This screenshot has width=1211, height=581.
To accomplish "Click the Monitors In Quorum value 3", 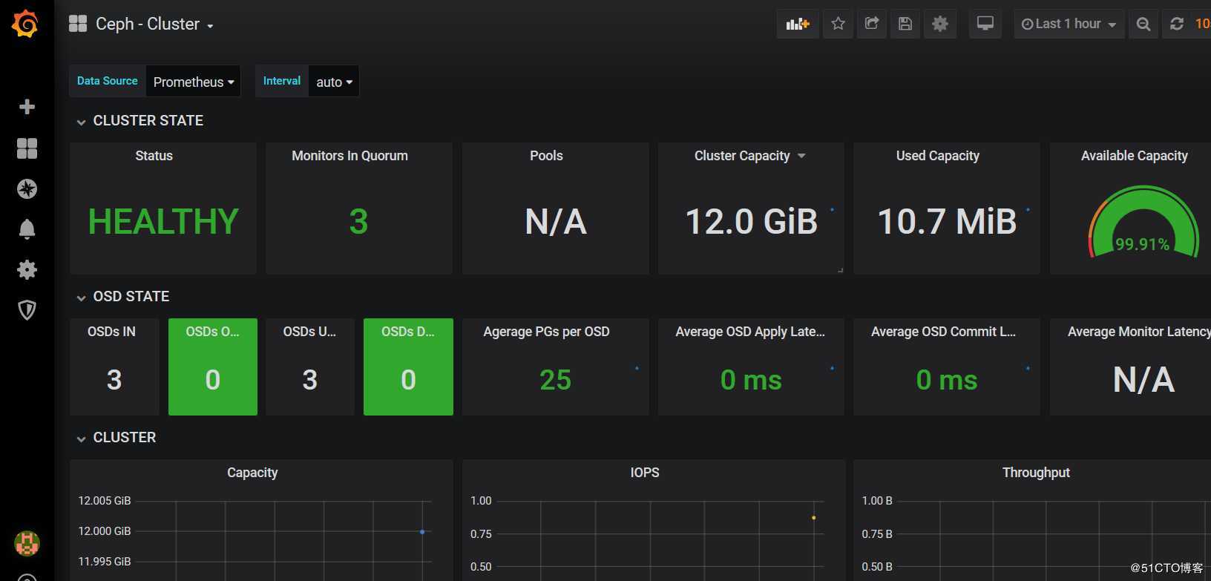I will (358, 221).
